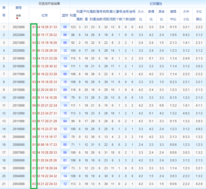Click the 大小比 column header
The width and height of the screenshot is (206, 189).
[141, 15]
